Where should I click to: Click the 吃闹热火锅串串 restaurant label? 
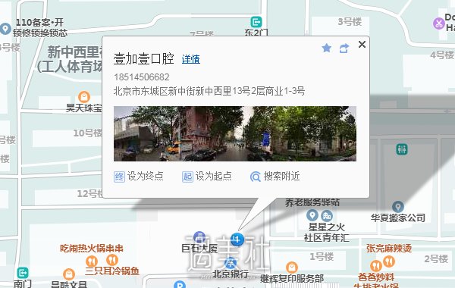tap(92, 249)
